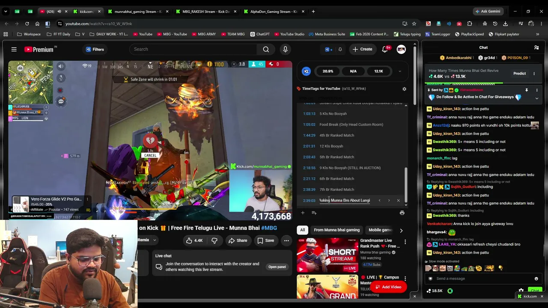Expand the vidIQ stats bar chevron
This screenshot has width=548, height=308.
pos(399,71)
